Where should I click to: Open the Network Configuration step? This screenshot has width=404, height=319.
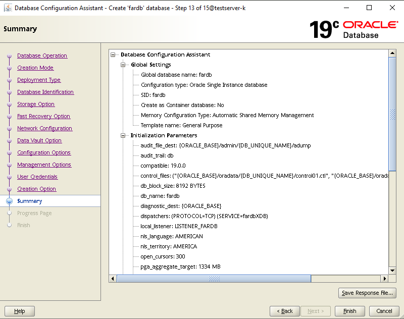tap(44, 128)
